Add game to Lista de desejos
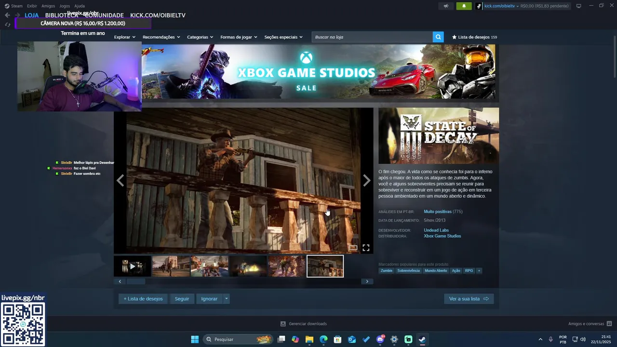 pyautogui.click(x=143, y=299)
